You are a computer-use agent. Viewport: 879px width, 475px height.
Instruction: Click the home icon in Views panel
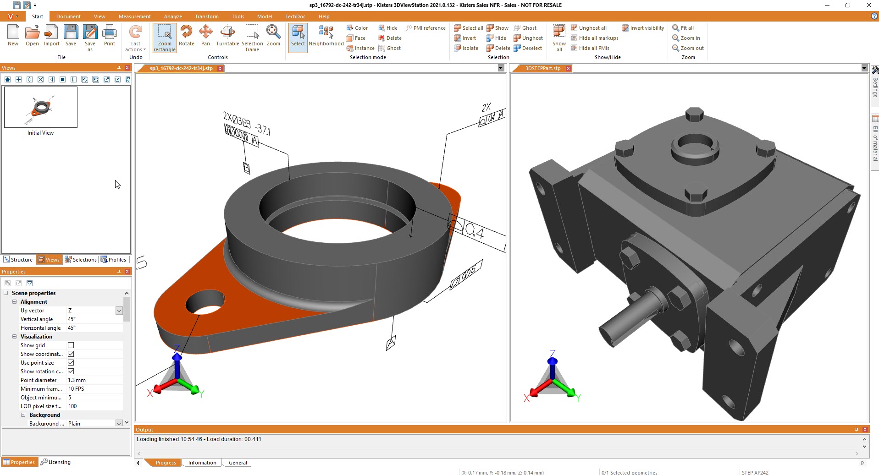7,80
